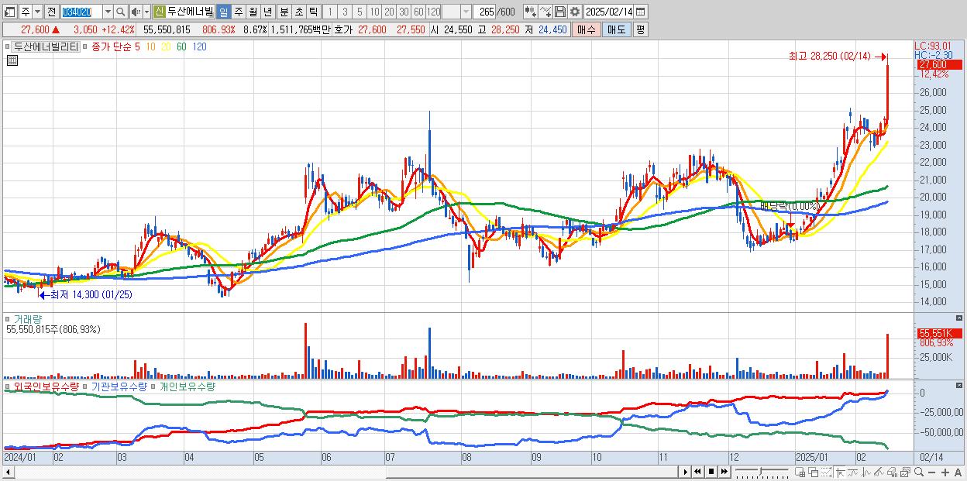Select the 초 second period toggle
Image resolution: width=967 pixels, height=481 pixels.
coord(299,12)
